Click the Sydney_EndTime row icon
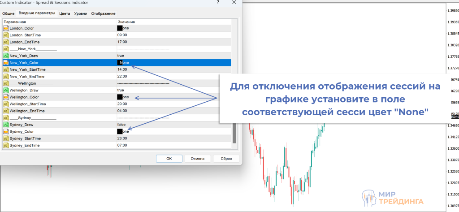This screenshot has height=212, width=459. pos(6,146)
